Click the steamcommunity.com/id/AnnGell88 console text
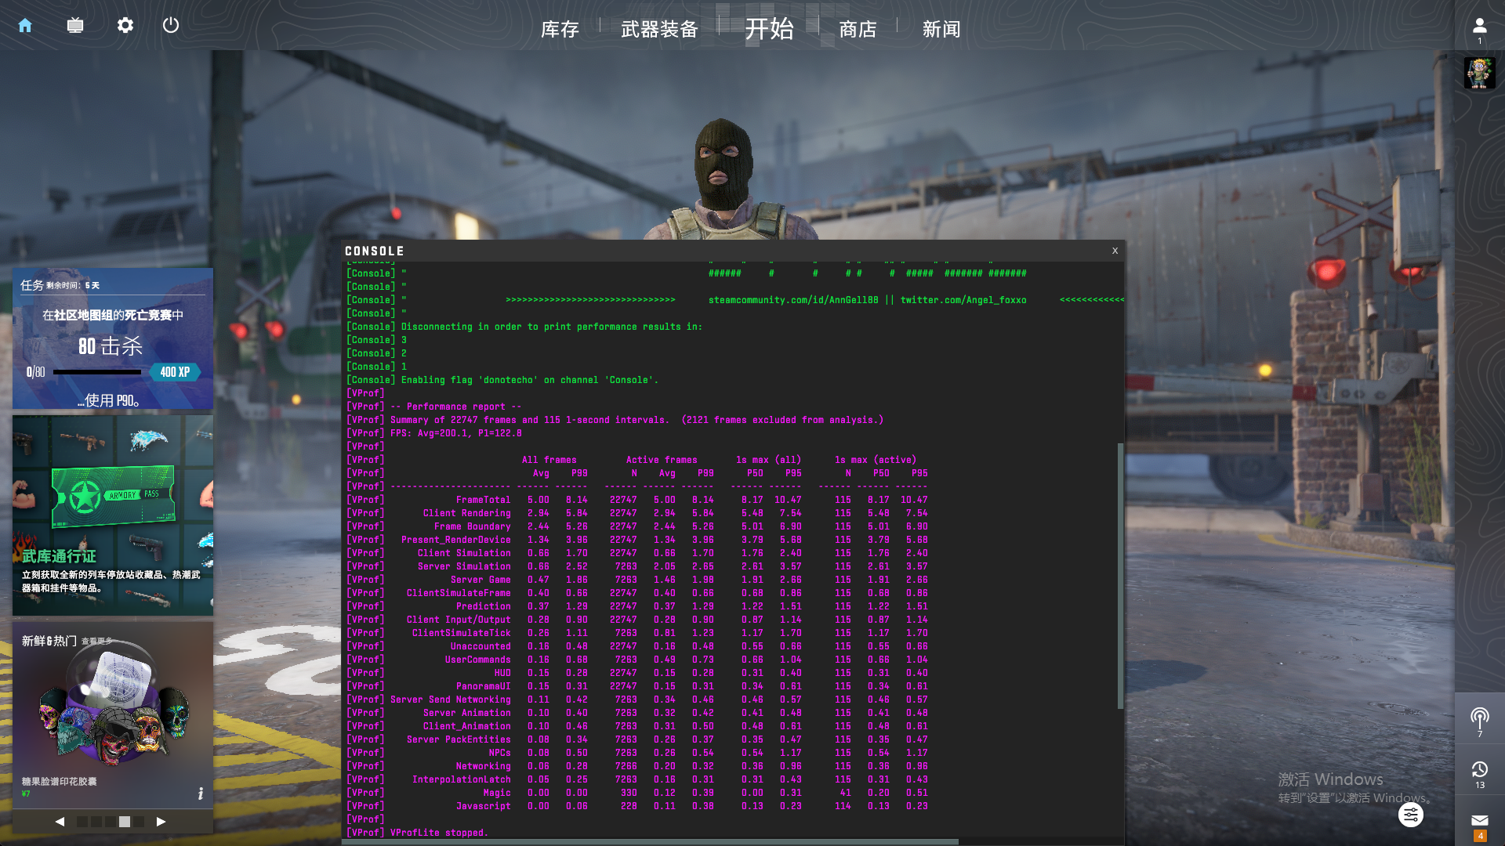The width and height of the screenshot is (1505, 846). click(x=793, y=300)
